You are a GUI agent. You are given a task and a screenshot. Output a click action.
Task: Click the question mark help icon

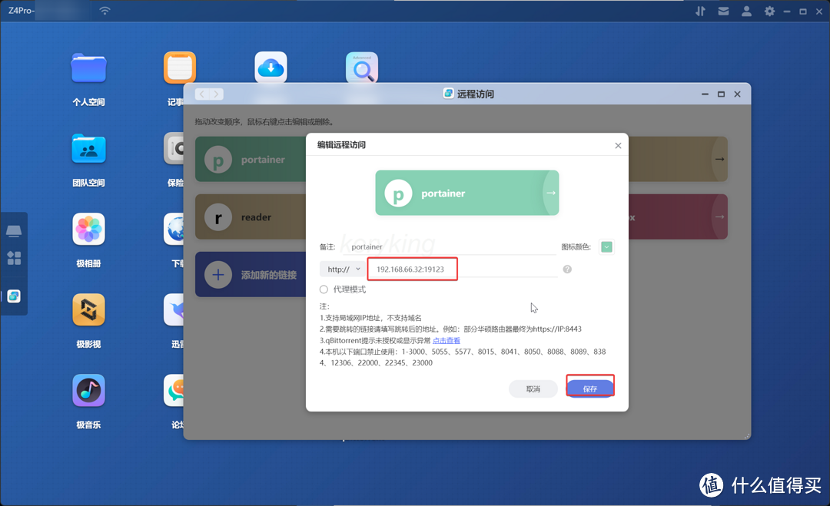567,269
